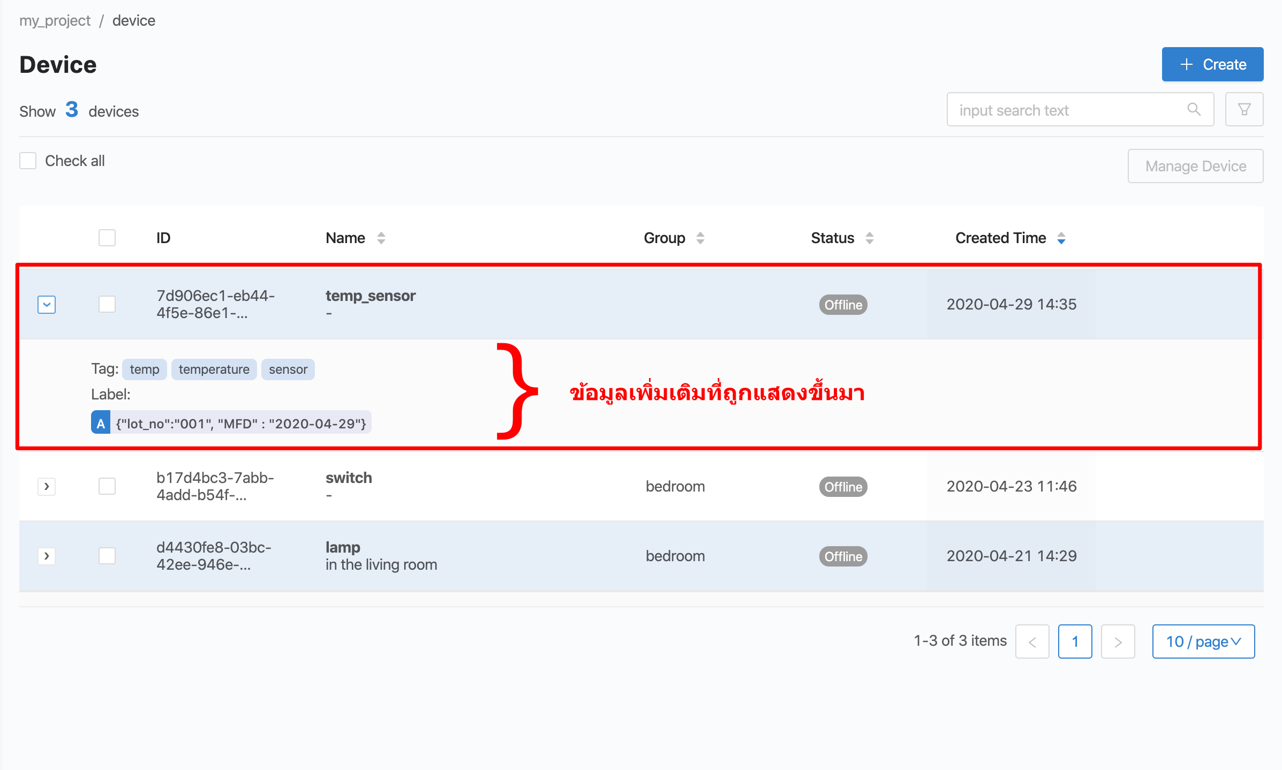1282x770 pixels.
Task: Click created time 2020-04-23 11:46
Action: pos(1011,486)
